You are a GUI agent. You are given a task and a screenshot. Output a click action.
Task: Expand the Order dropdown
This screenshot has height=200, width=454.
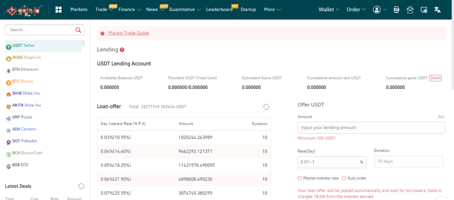(356, 10)
